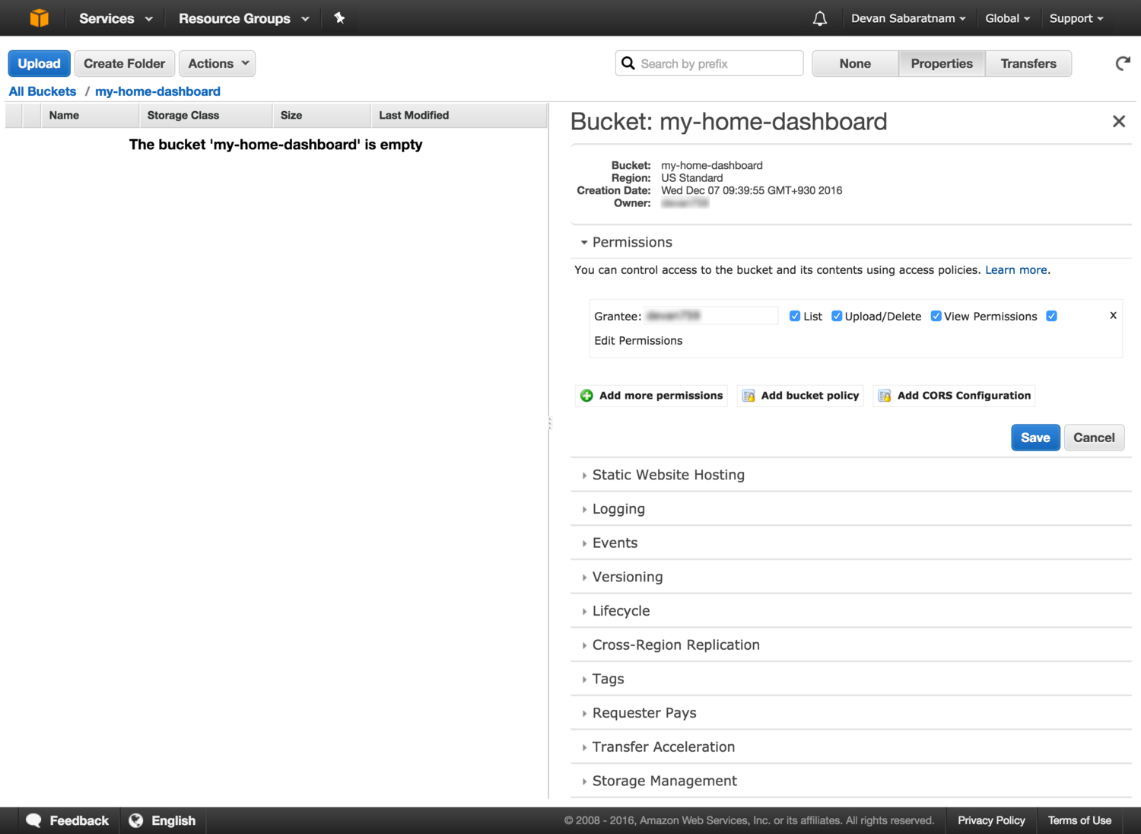This screenshot has width=1141, height=834.
Task: Expand the Tags section
Action: [x=602, y=679]
